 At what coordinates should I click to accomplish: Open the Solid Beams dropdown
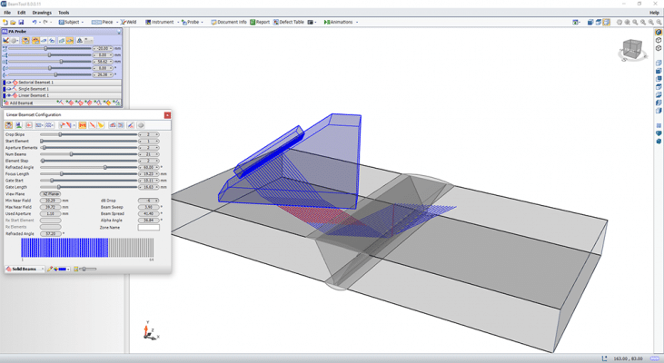point(25,270)
